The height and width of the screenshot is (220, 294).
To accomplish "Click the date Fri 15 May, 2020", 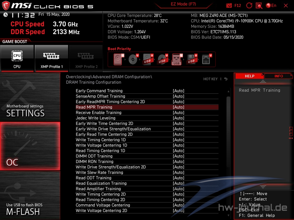I will [x=54, y=14].
